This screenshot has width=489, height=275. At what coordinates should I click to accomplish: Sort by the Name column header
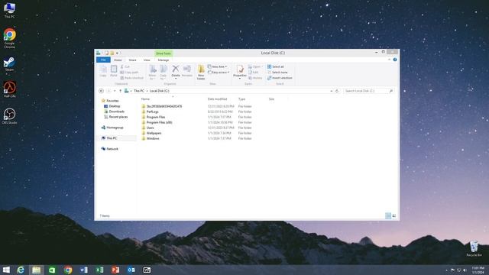[x=145, y=99]
